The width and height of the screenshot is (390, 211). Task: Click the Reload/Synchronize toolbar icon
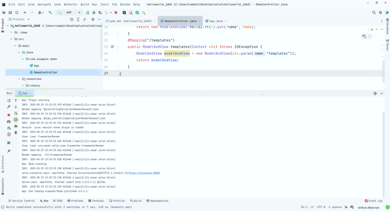pos(17,12)
